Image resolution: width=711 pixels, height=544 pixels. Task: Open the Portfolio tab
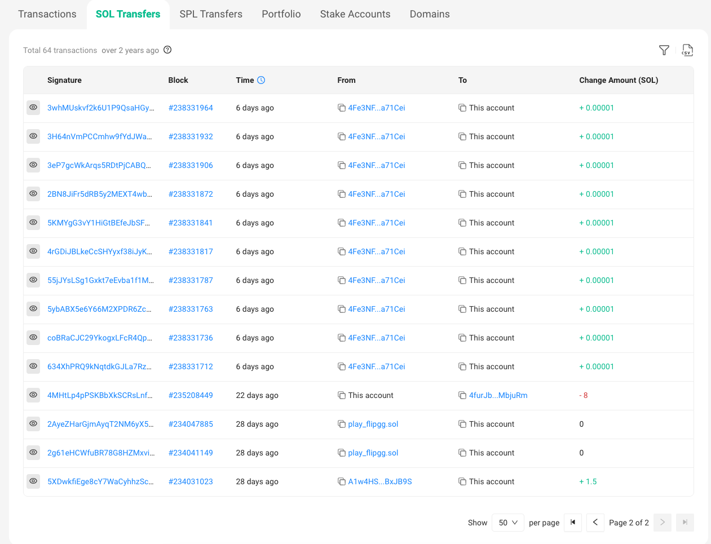point(281,14)
